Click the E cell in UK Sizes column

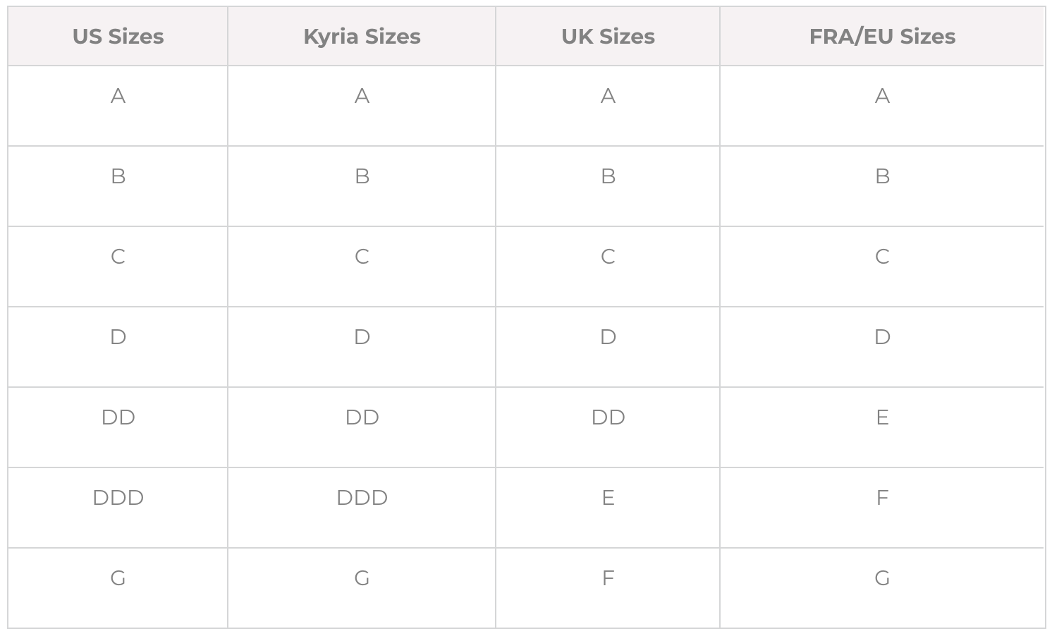point(608,508)
